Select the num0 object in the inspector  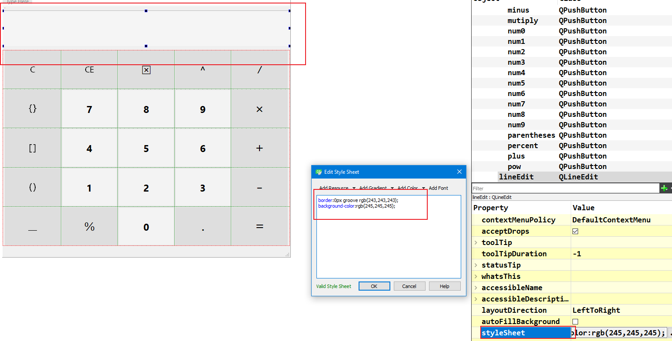click(516, 31)
